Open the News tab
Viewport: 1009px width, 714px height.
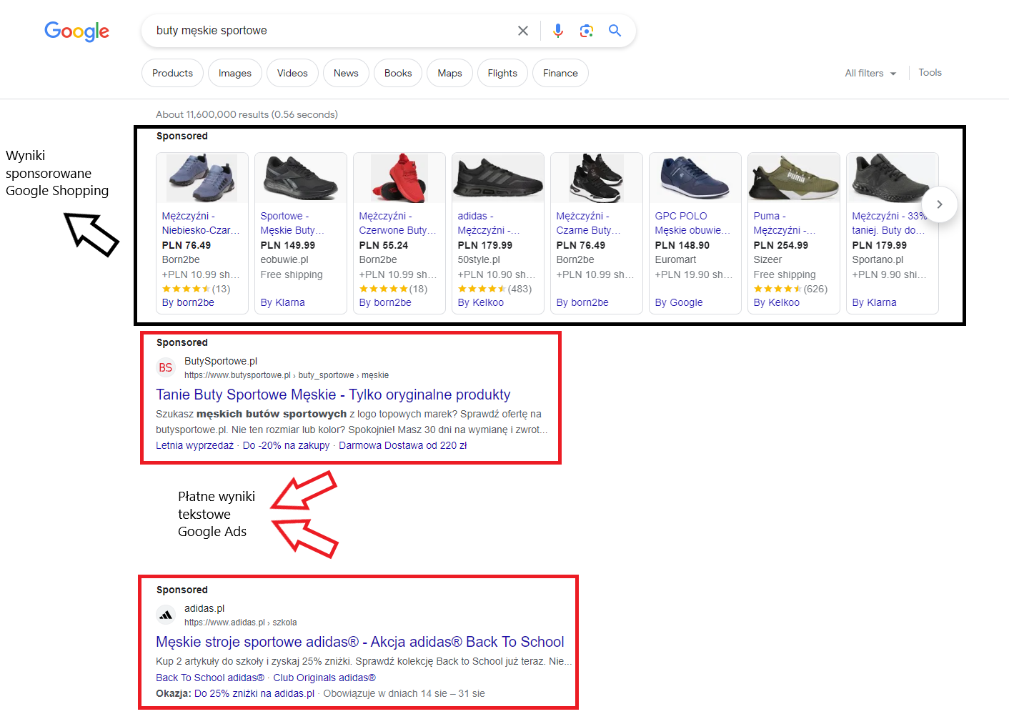[x=346, y=73]
